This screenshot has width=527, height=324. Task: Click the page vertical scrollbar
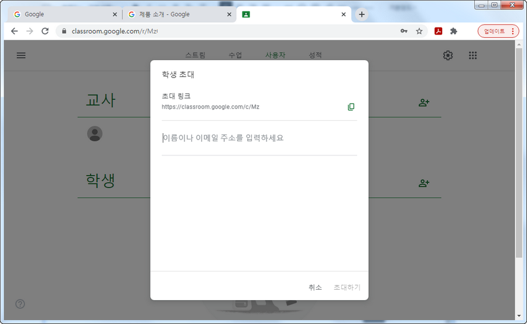(x=519, y=153)
